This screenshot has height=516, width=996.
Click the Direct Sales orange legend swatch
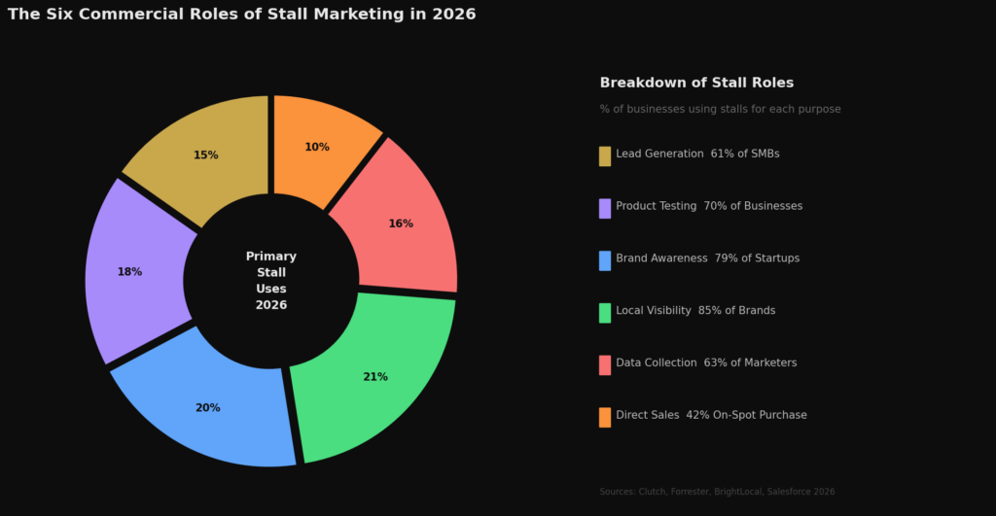605,418
